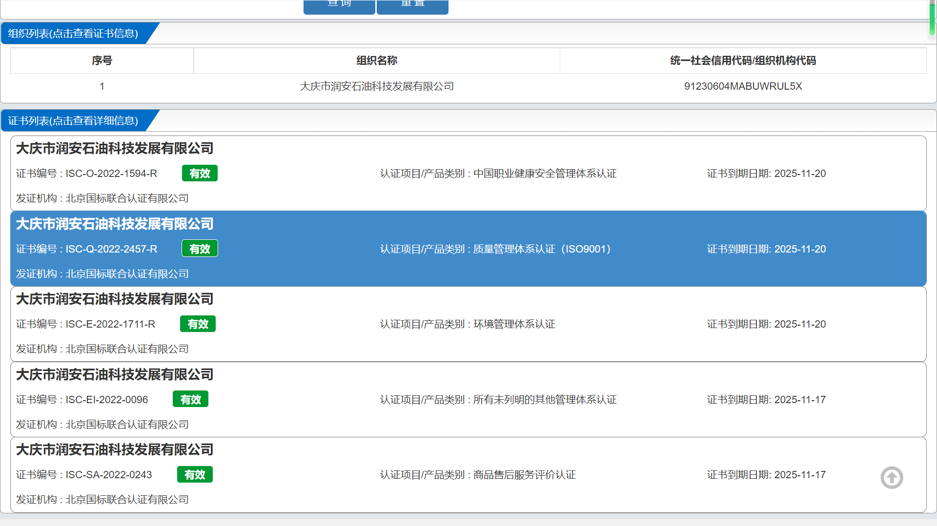937x526 pixels.
Task: Click the 序号 column header
Action: click(102, 60)
